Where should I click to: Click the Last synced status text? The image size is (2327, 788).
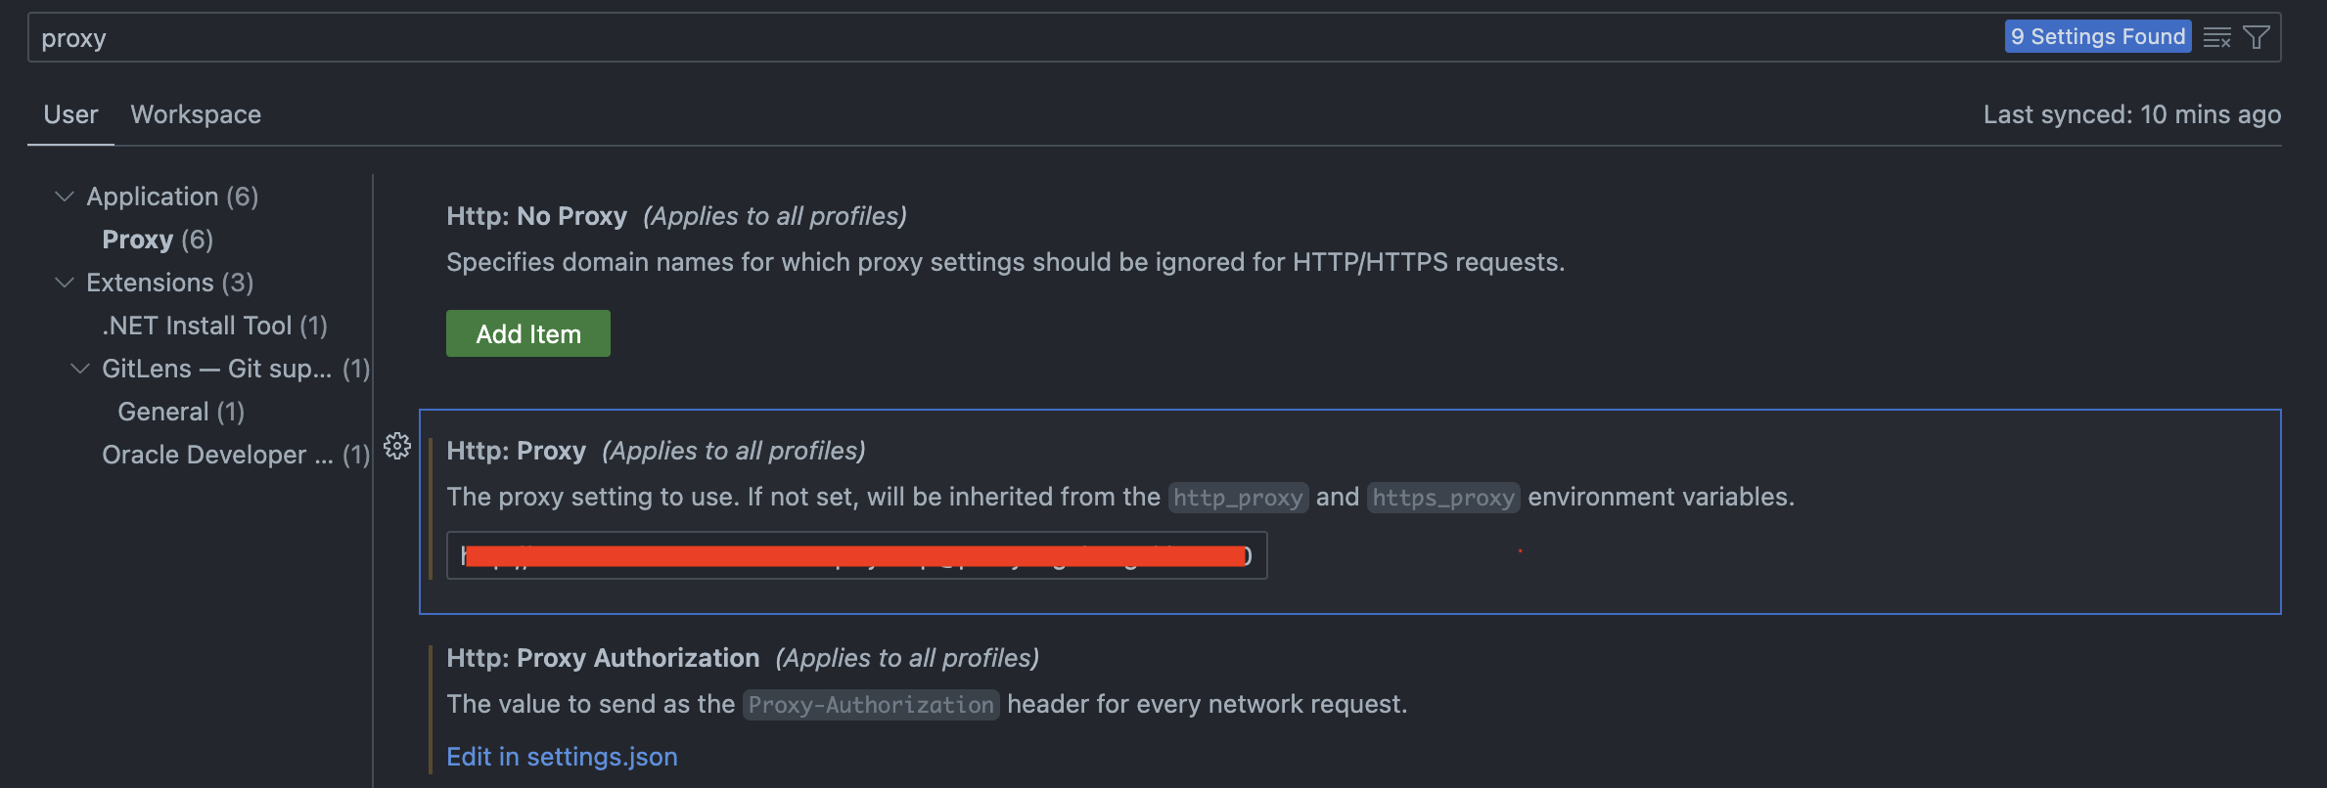[x=2131, y=114]
